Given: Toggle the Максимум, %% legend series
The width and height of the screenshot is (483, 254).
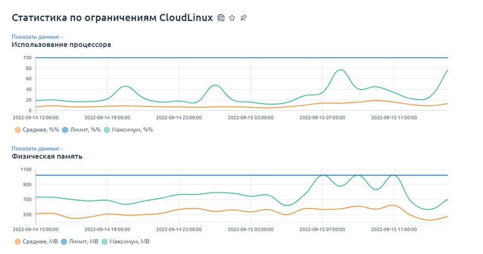Looking at the screenshot, I should tap(128, 130).
